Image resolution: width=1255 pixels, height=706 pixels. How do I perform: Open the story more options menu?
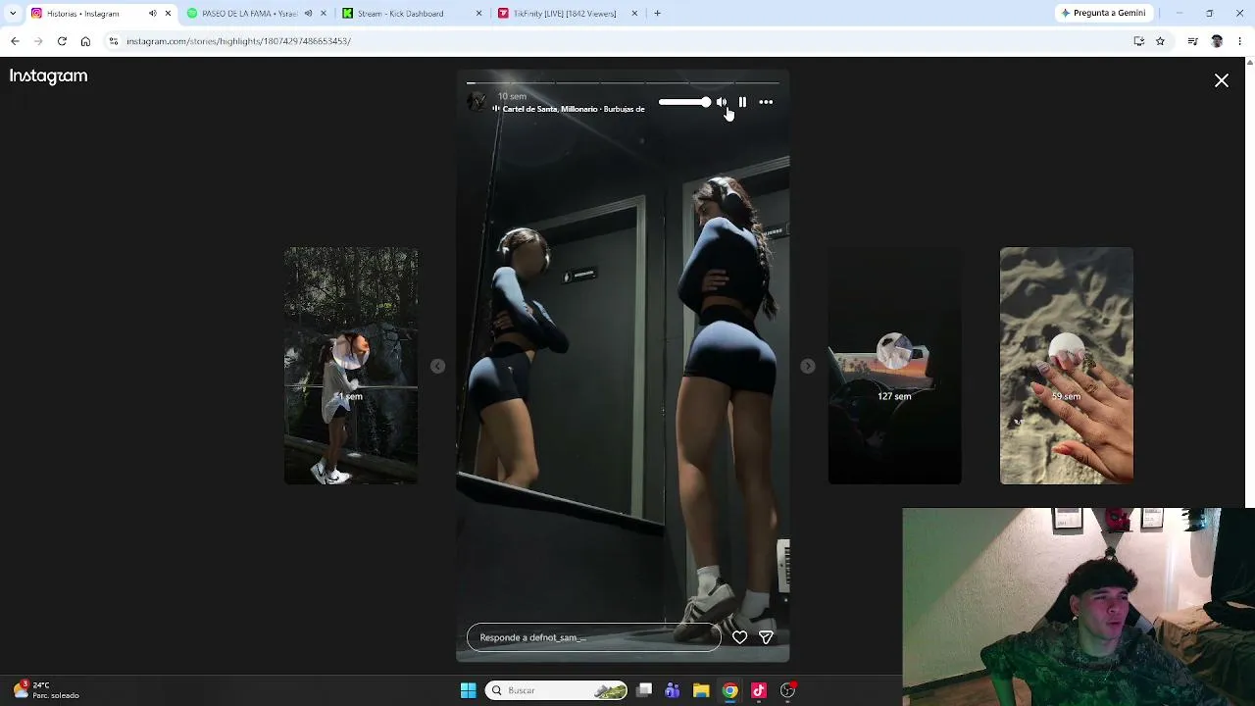(766, 102)
